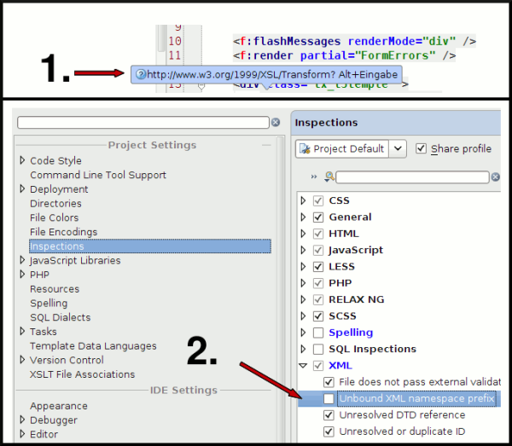Expand the JavaScript inspections group

tap(303, 250)
